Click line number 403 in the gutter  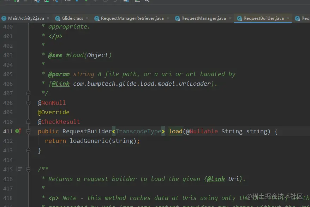coord(8,55)
